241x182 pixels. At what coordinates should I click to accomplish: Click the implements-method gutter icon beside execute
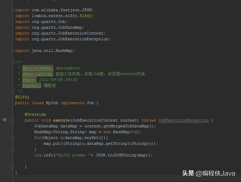[4, 120]
